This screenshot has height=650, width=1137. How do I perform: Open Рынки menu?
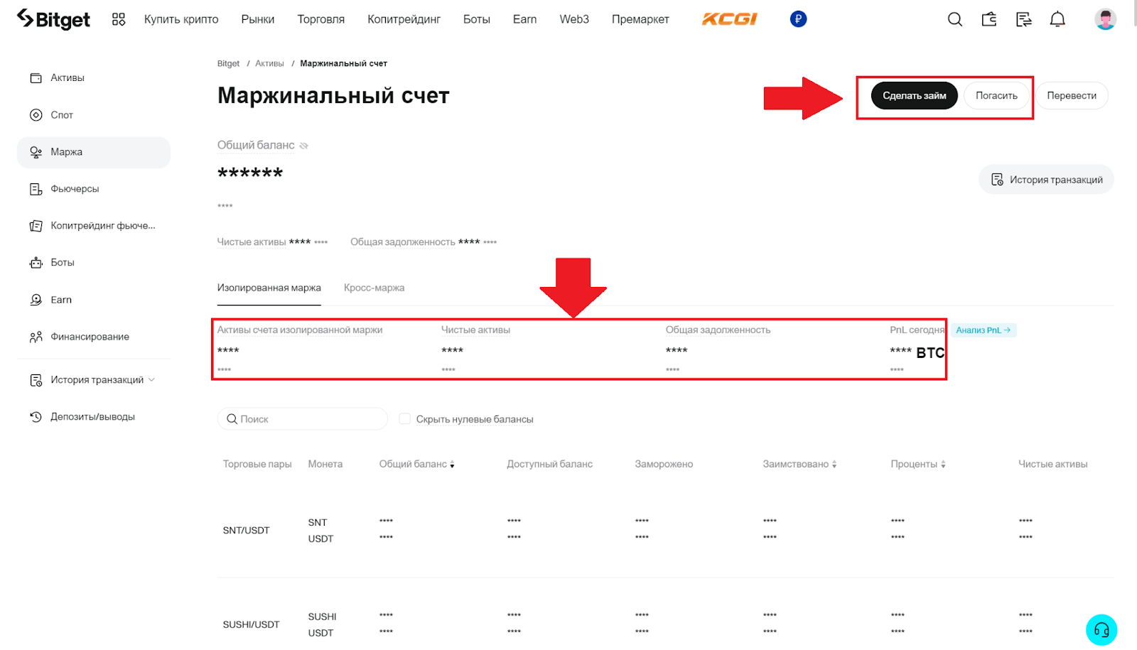click(x=258, y=19)
